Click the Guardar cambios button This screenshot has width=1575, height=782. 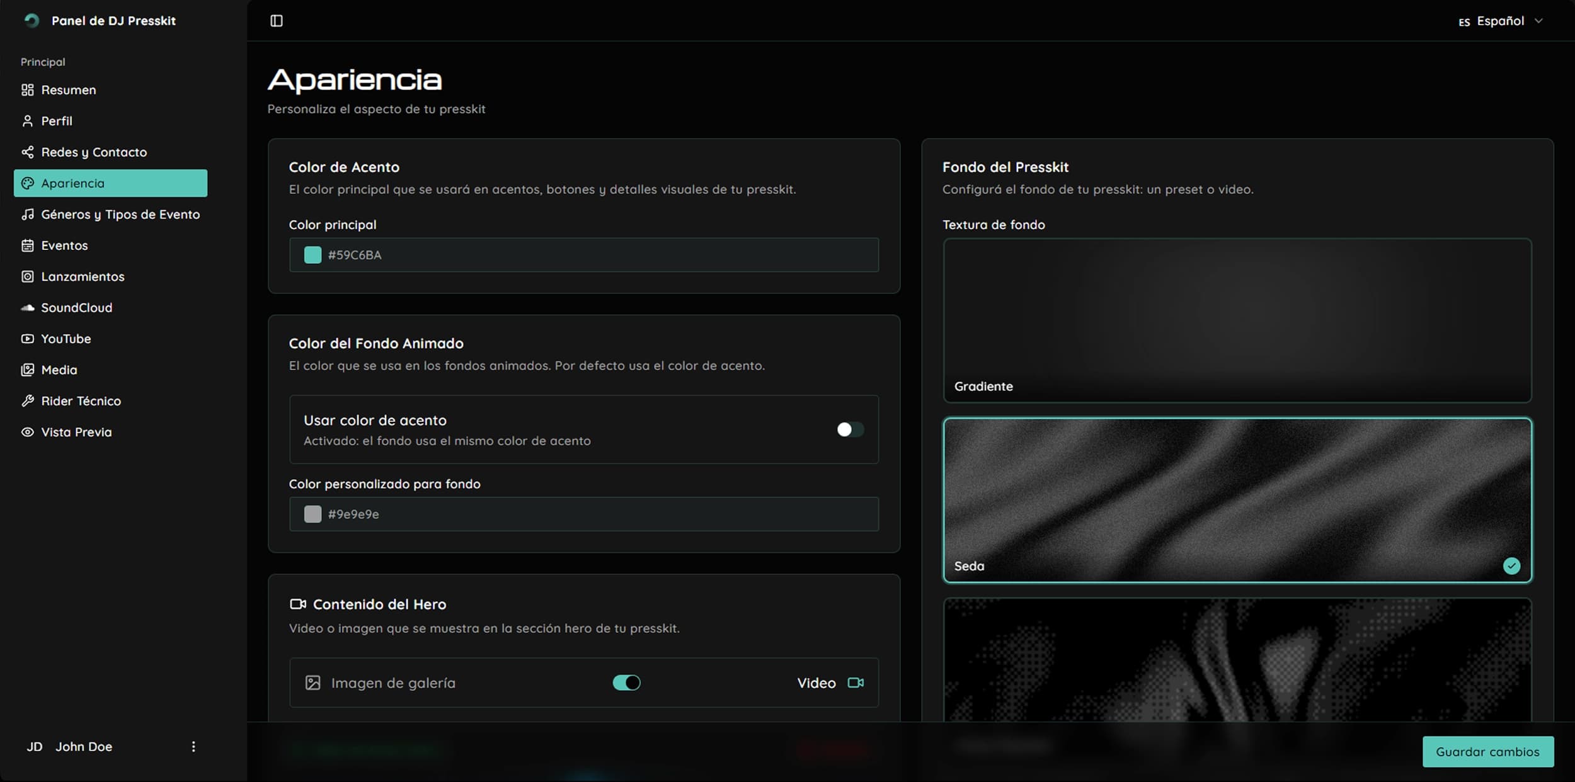(x=1488, y=751)
